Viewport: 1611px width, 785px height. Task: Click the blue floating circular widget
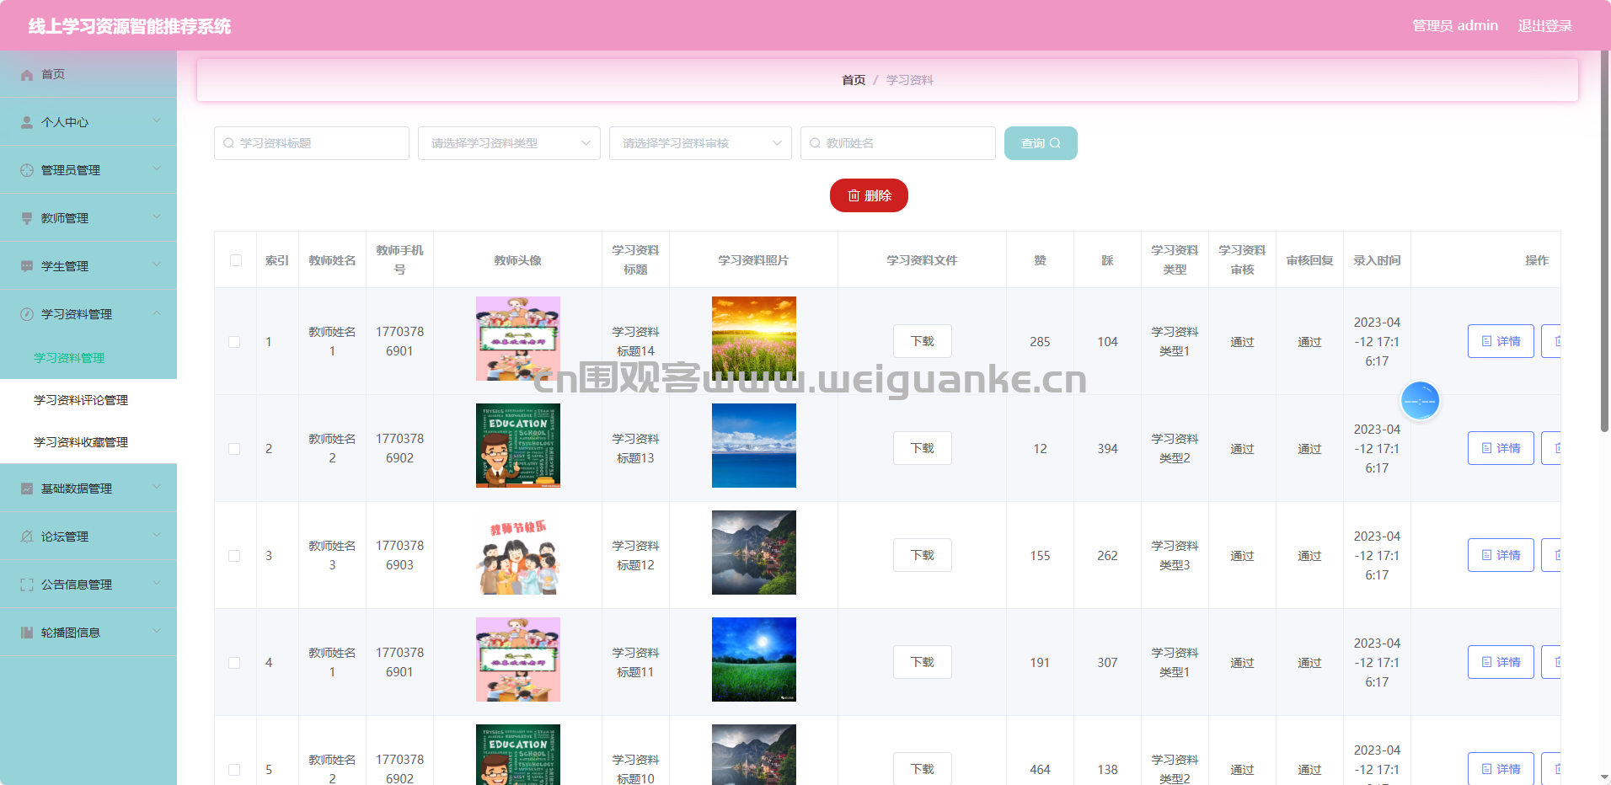1420,401
